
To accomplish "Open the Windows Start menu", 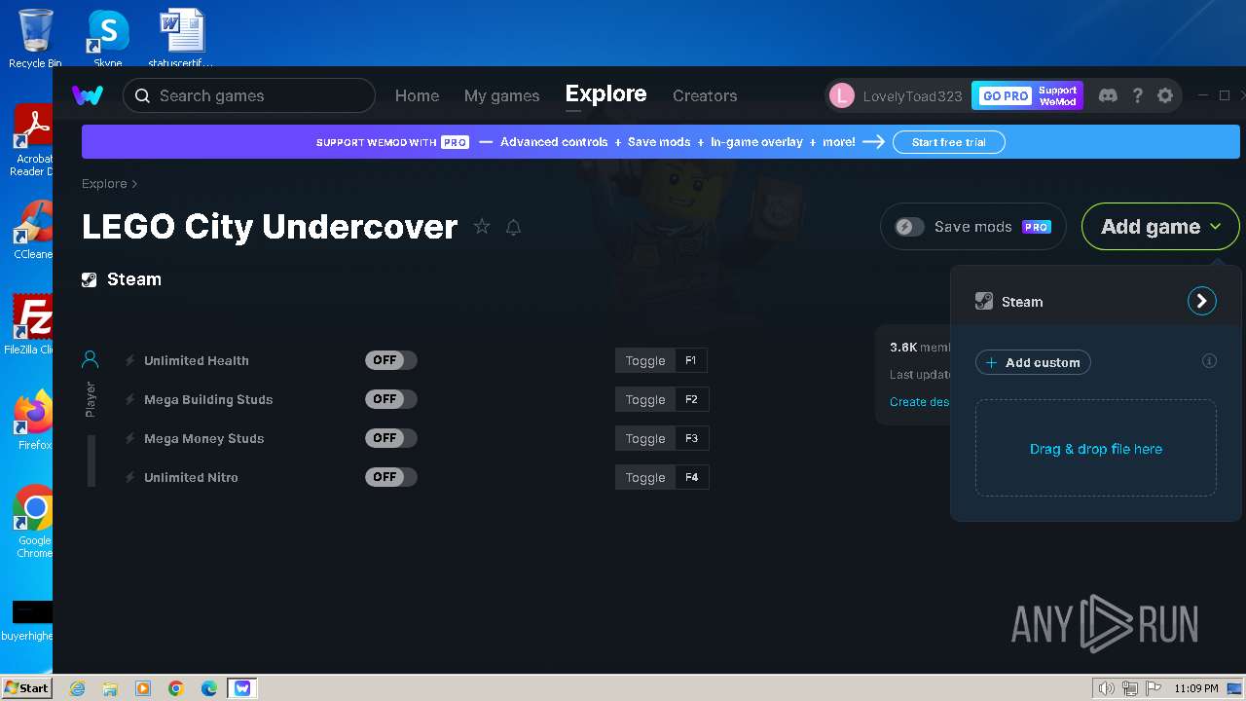I will pyautogui.click(x=26, y=688).
